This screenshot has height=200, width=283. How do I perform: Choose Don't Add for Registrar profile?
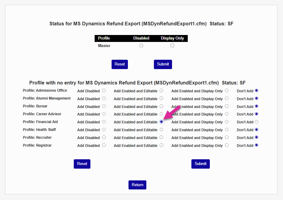click(257, 145)
